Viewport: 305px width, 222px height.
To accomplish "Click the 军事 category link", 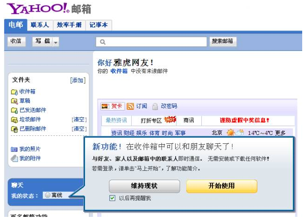I will click(180, 133).
